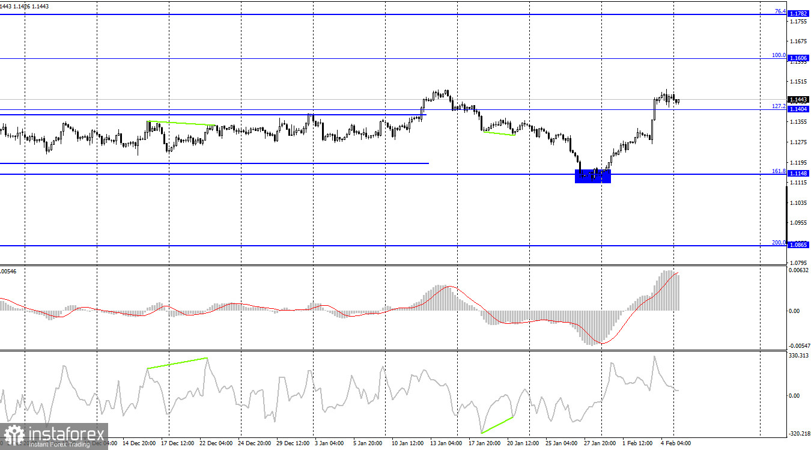Click the 1.1675 price scale value
The width and height of the screenshot is (811, 450).
798,41
